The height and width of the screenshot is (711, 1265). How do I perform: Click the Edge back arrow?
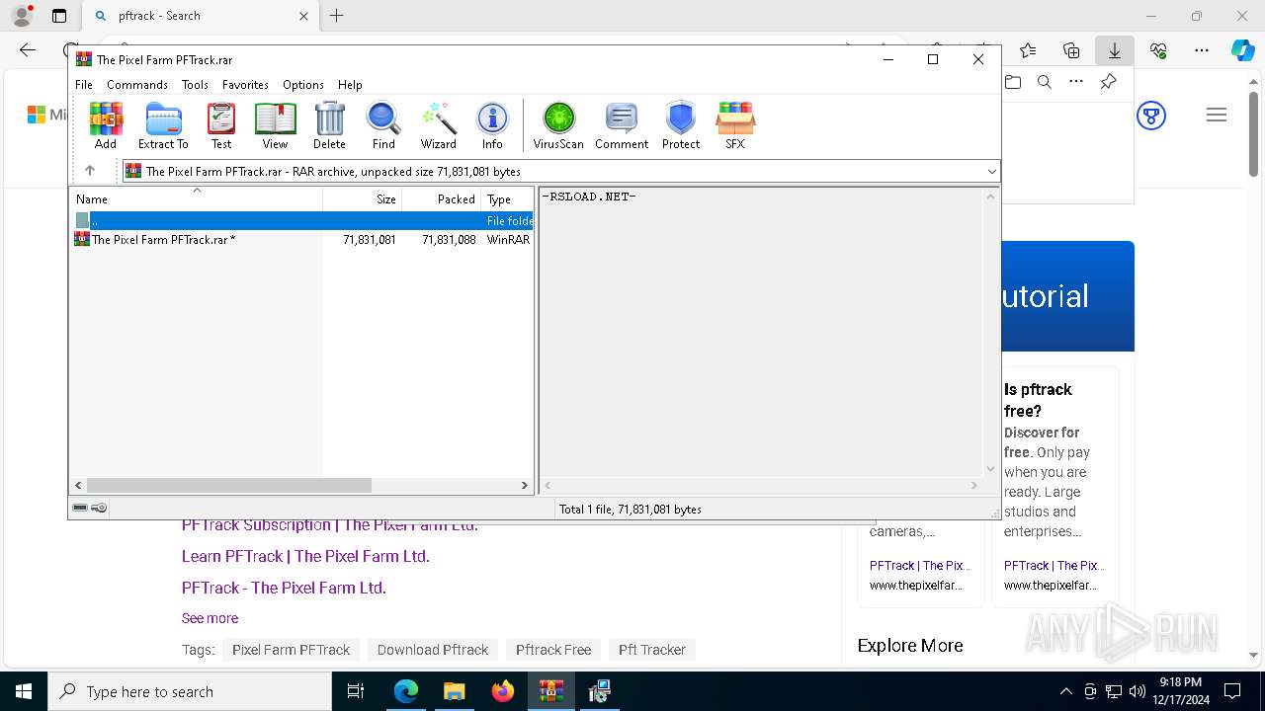pyautogui.click(x=28, y=50)
